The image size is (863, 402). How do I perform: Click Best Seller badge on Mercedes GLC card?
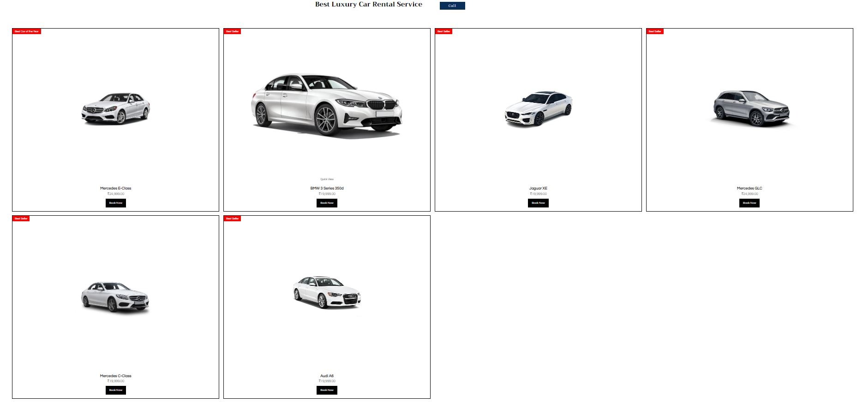tap(655, 31)
